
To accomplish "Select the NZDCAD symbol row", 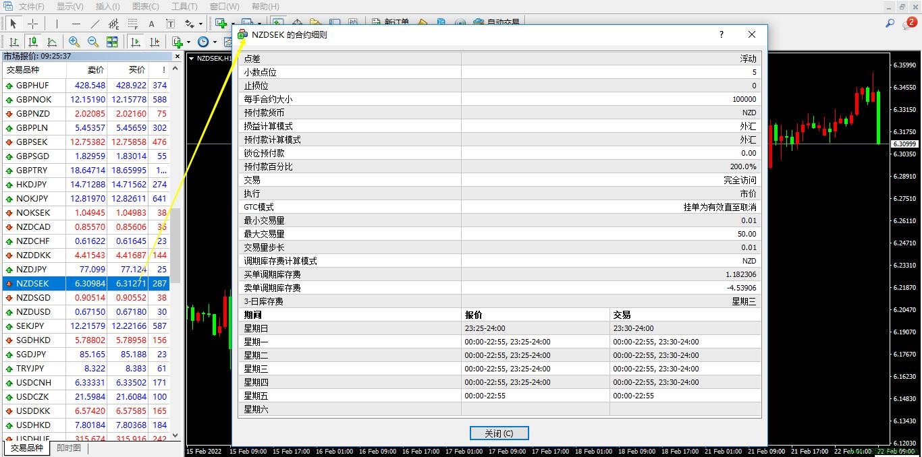I will tap(86, 227).
